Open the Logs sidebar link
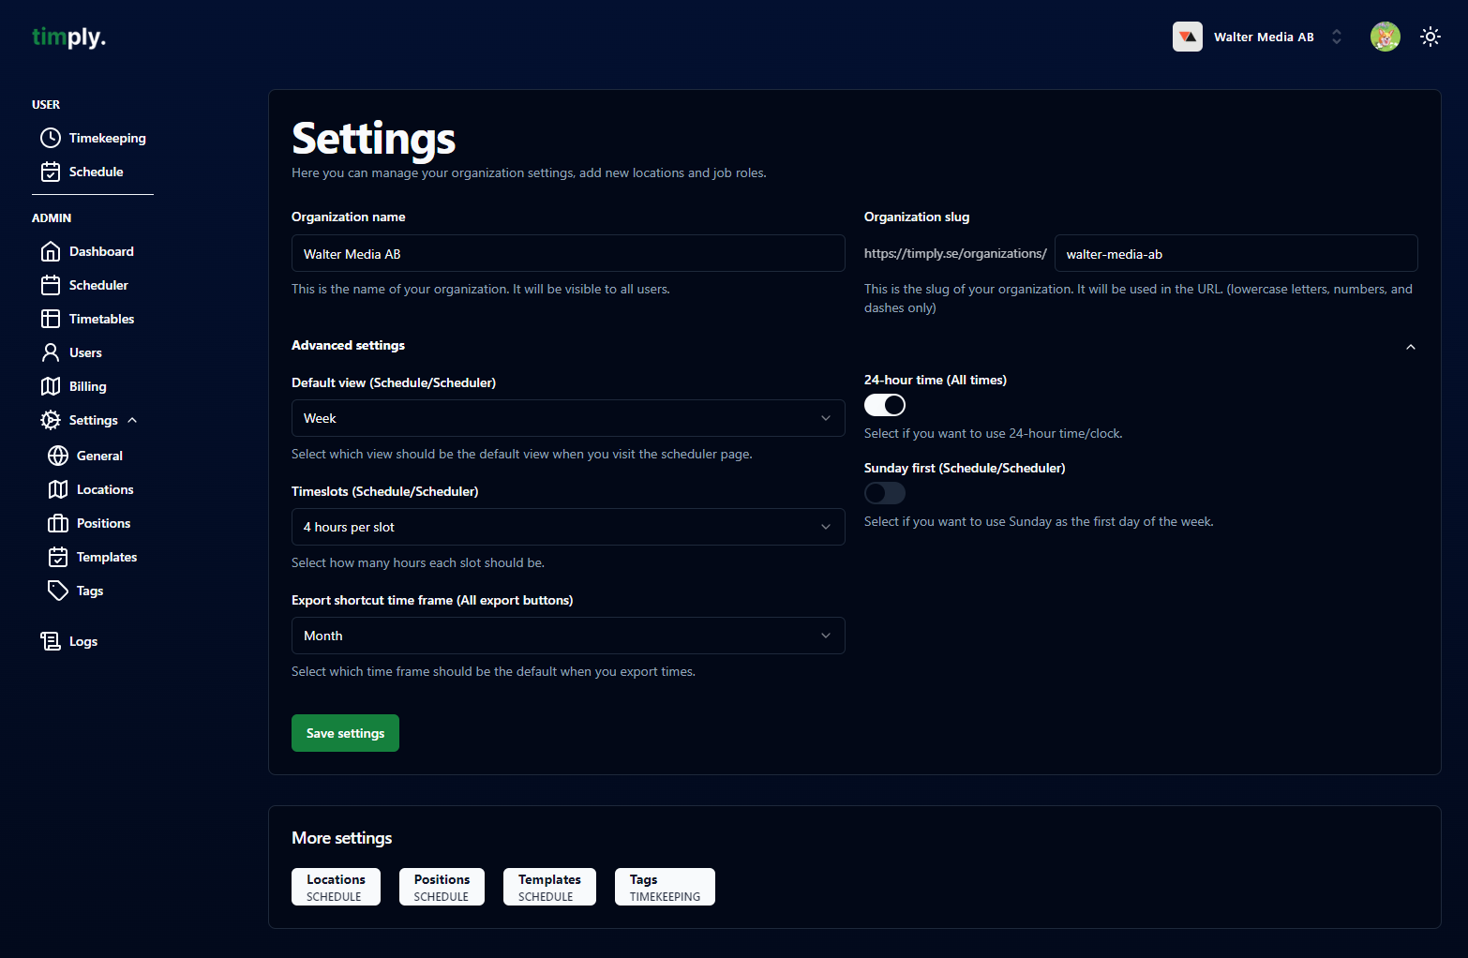The image size is (1468, 958). click(x=83, y=641)
